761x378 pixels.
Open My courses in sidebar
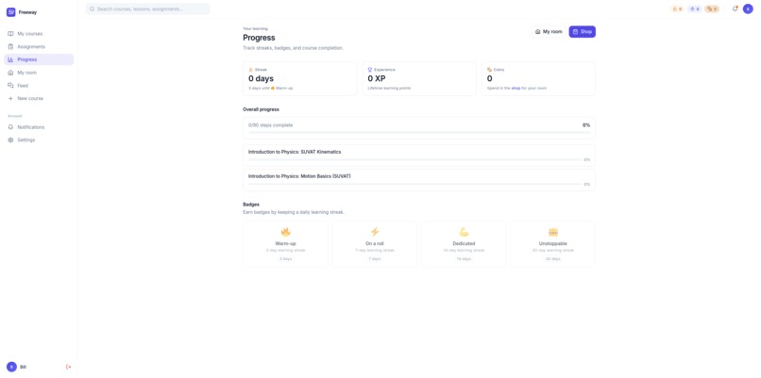[x=39, y=33]
